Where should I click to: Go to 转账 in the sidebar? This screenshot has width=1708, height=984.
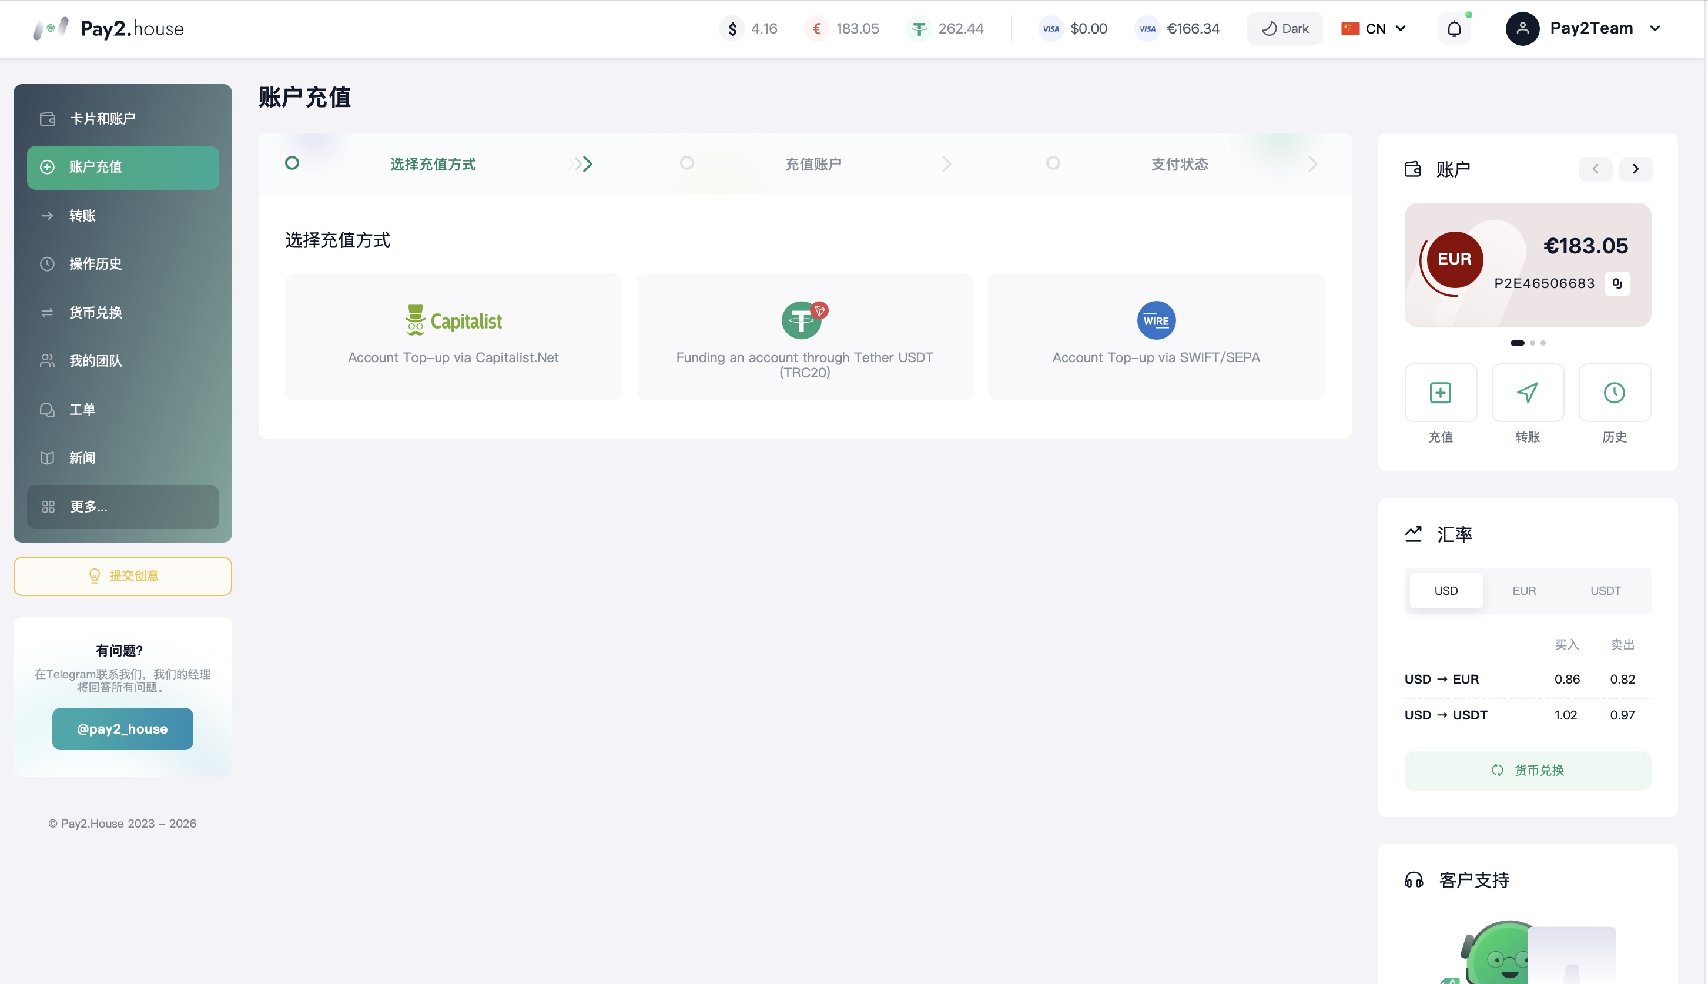(123, 216)
